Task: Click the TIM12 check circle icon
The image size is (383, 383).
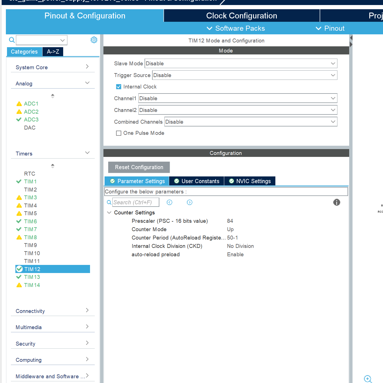Action: (x=19, y=269)
